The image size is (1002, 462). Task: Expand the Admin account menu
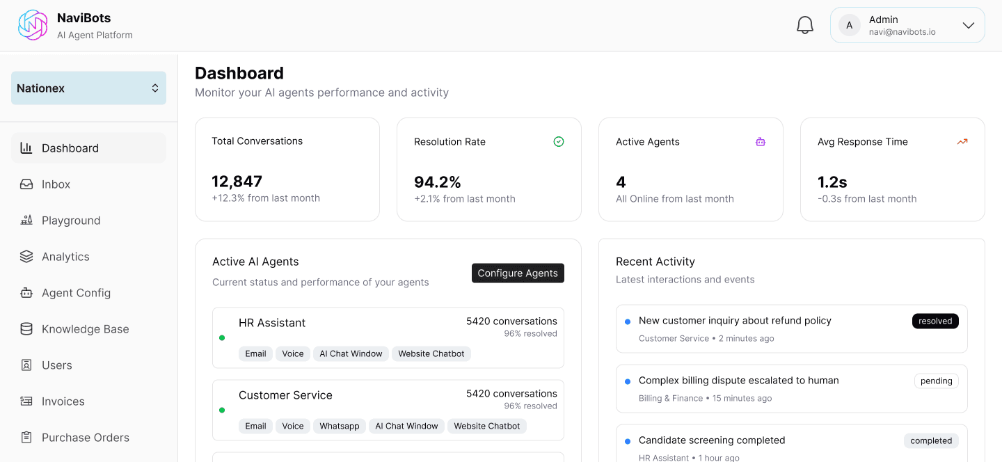point(907,24)
